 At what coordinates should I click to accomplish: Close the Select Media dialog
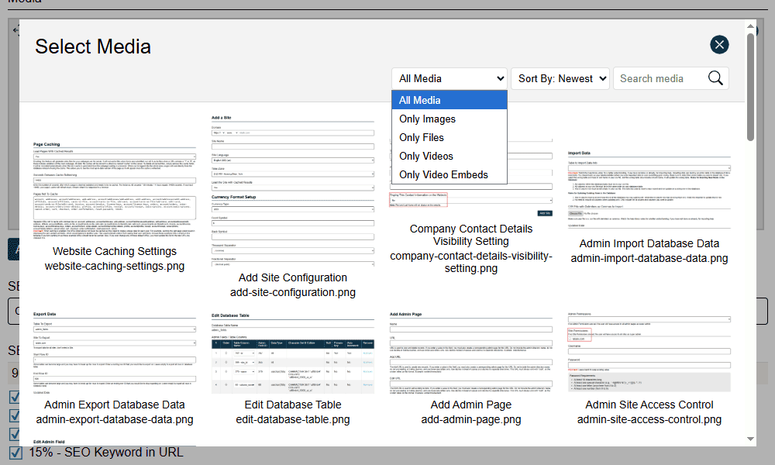coord(719,45)
